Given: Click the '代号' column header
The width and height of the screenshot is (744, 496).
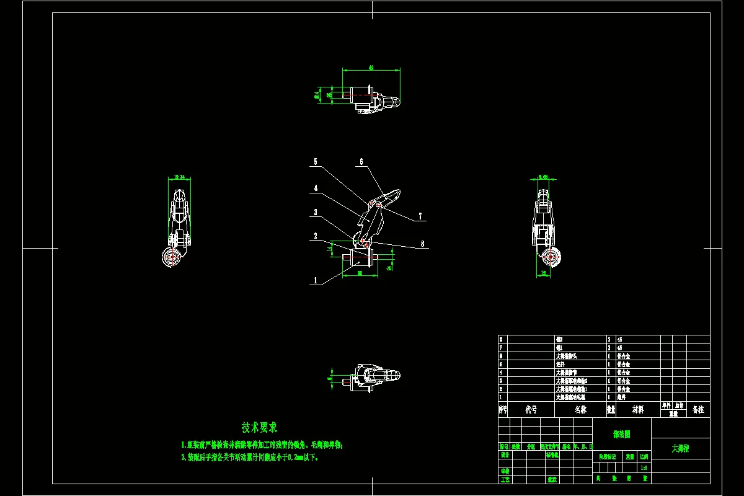Looking at the screenshot, I should click(531, 410).
